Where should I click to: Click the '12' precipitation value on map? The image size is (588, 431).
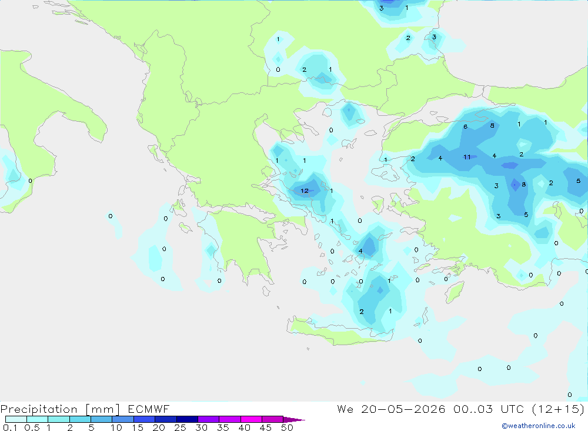pos(305,191)
